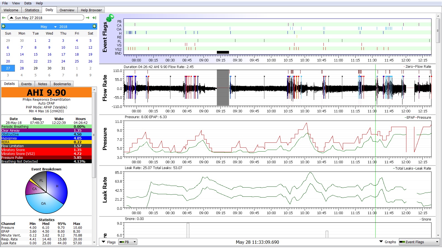The height and width of the screenshot is (249, 442).
Task: Click the EPAP-Pressure legend label
Action: [x=418, y=117]
